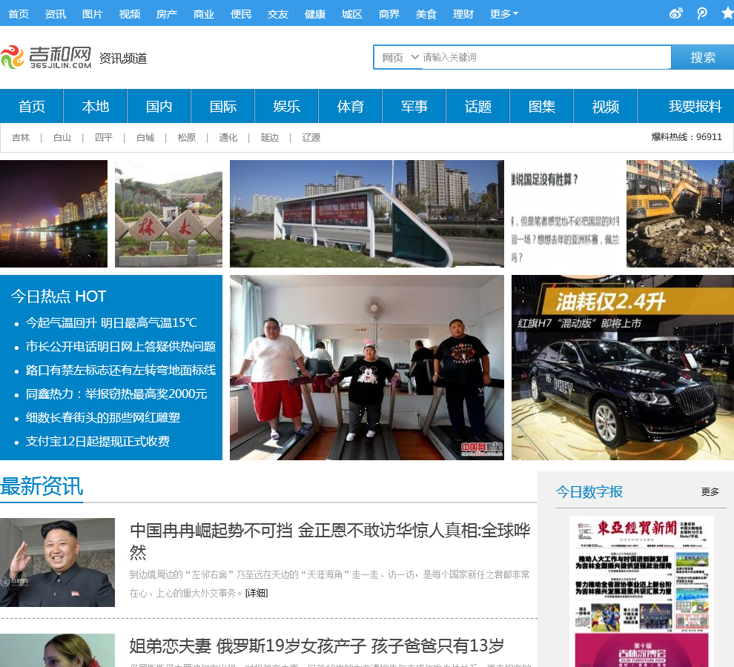Open the 我要报料 tab
The height and width of the screenshot is (667, 734).
click(695, 106)
